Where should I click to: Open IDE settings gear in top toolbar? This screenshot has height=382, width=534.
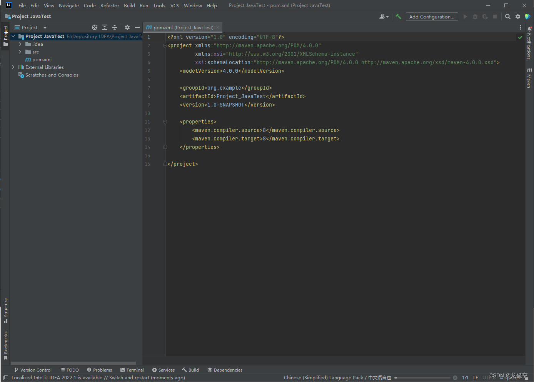point(518,17)
